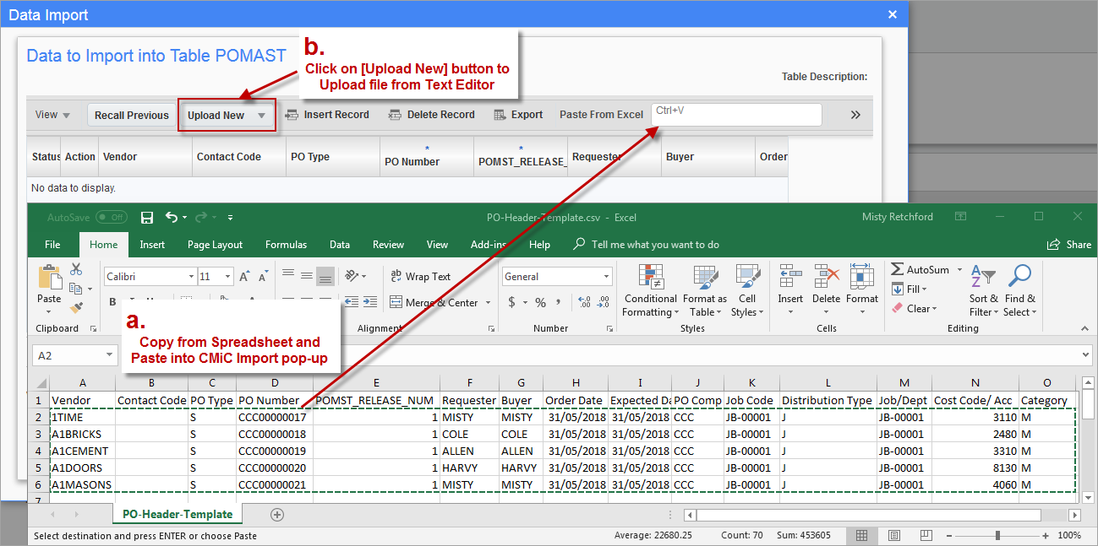Click the text Orientation icon
Image resolution: width=1098 pixels, height=546 pixels.
pos(351,276)
